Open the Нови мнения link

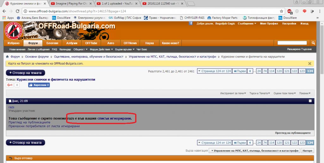(17, 49)
